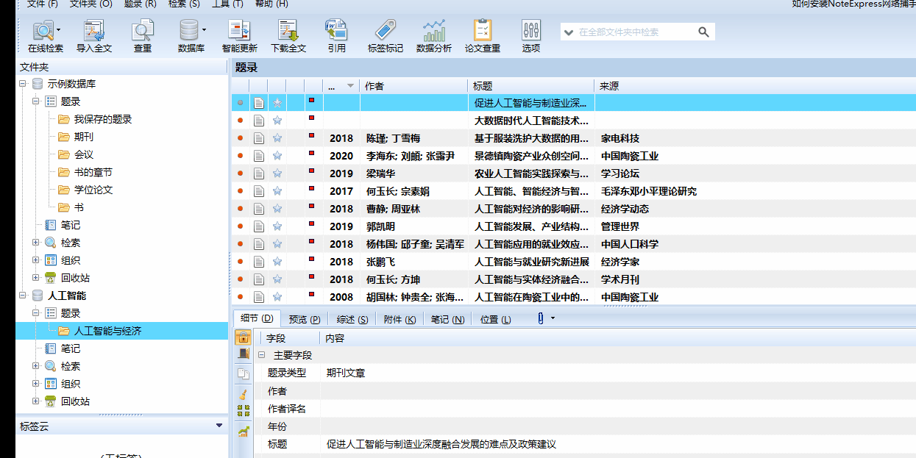Click the magnifier button in the search box
916x458 pixels.
click(x=704, y=31)
